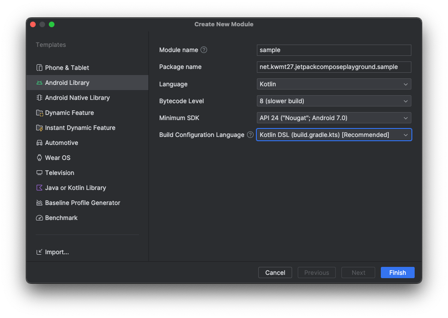Expand the Bytecode Level dropdown
This screenshot has height=318, width=448.
coord(334,101)
